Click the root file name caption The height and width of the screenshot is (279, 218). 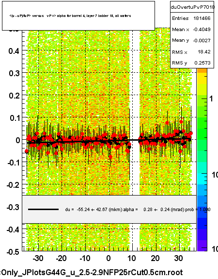92,273
